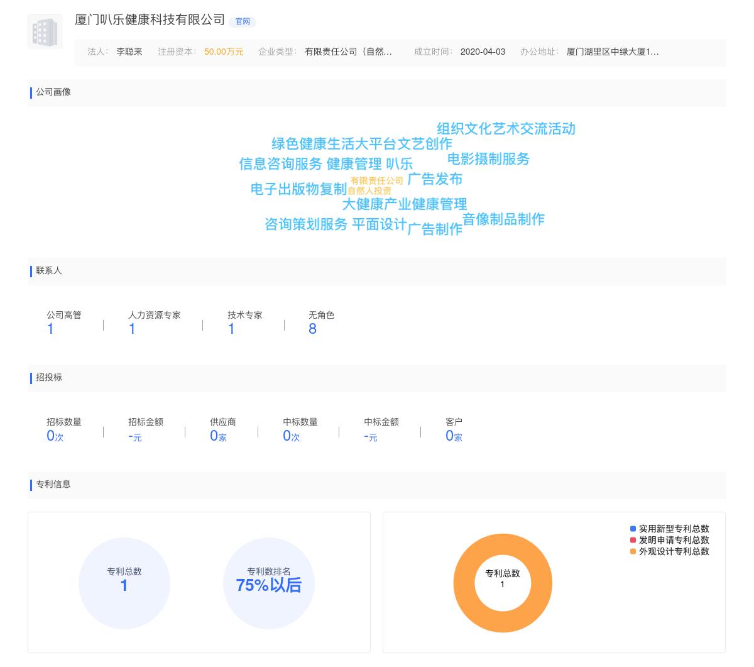754x667 pixels.
Task: Click word cloud tag 大健康产业
Action: (376, 204)
